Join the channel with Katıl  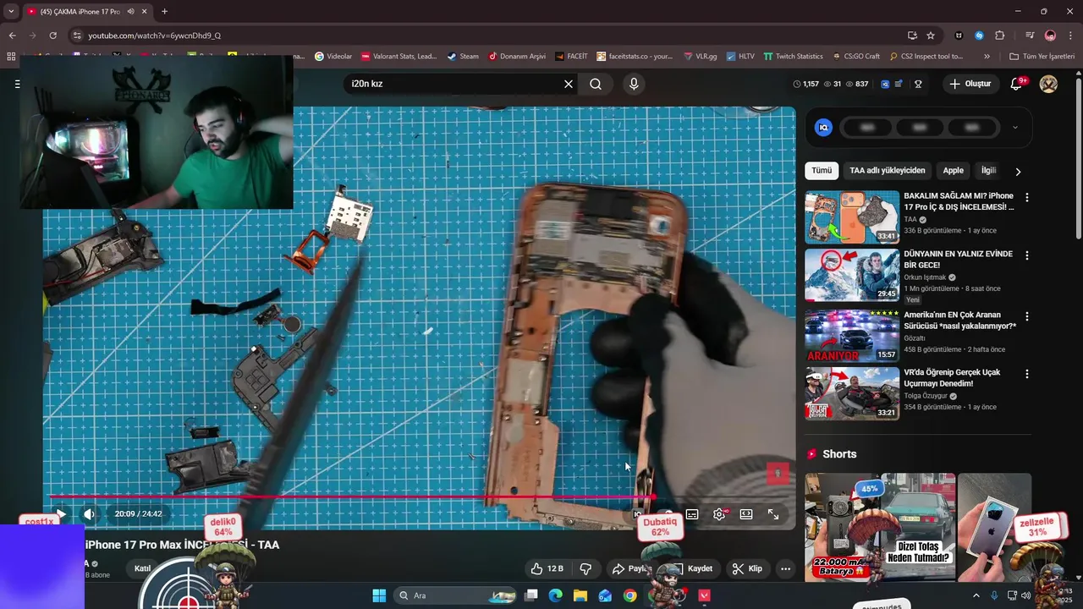[x=142, y=568]
